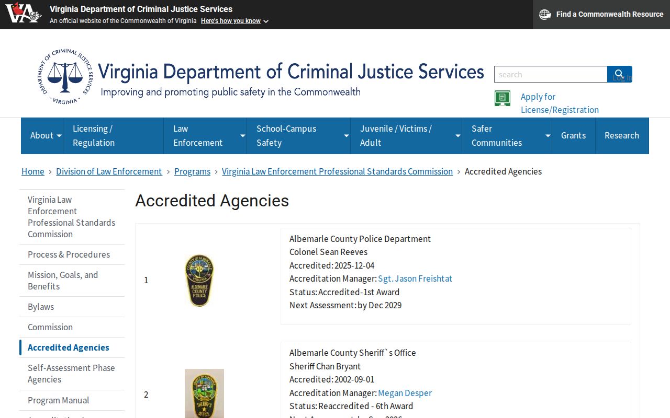Click the green license application monitor icon
This screenshot has height=418, width=670.
tap(502, 98)
